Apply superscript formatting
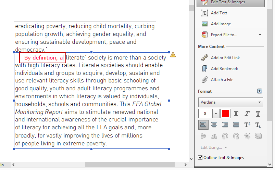Image resolution: width=275 pixels, height=170 pixels. pos(247,125)
